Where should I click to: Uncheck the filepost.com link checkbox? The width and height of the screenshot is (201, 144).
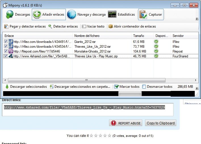coord(6,51)
